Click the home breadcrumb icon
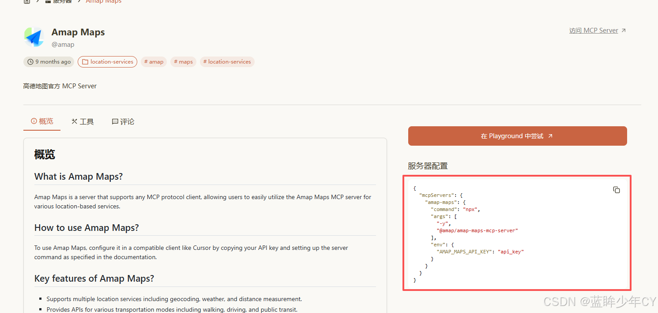This screenshot has height=313, width=658. pos(27,2)
